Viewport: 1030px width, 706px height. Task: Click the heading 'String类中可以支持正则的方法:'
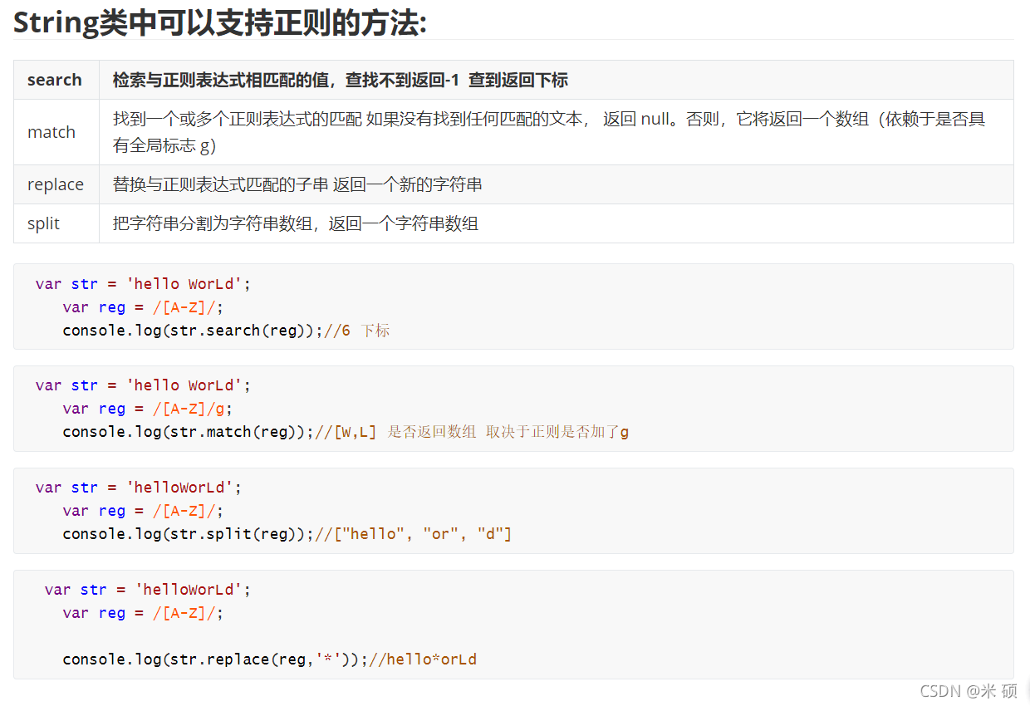220,22
